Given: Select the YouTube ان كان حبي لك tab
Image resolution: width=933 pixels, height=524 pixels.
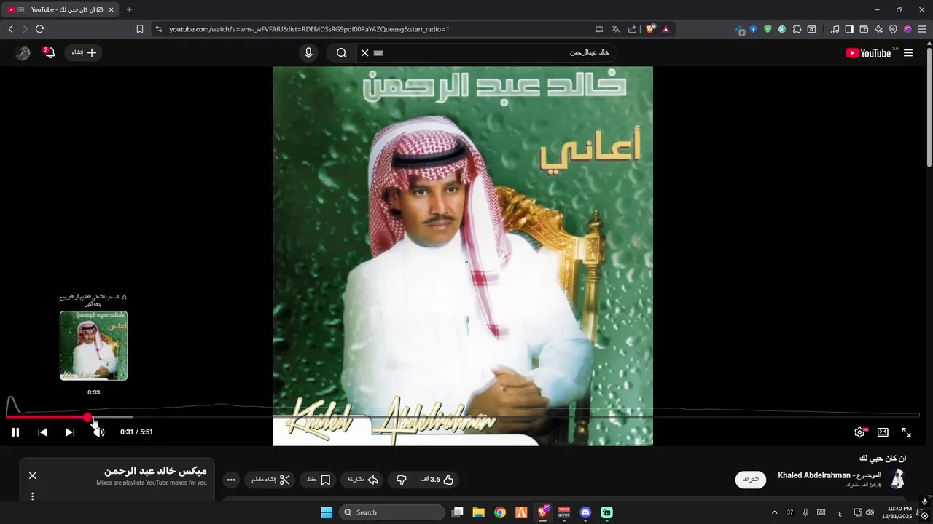Looking at the screenshot, I should (x=60, y=9).
